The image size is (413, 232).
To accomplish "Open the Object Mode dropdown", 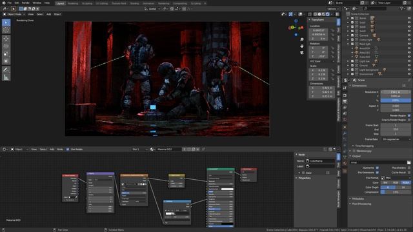I will [x=14, y=14].
